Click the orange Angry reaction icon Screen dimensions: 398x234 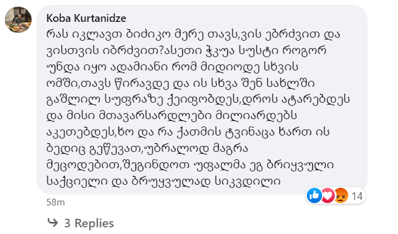(341, 196)
